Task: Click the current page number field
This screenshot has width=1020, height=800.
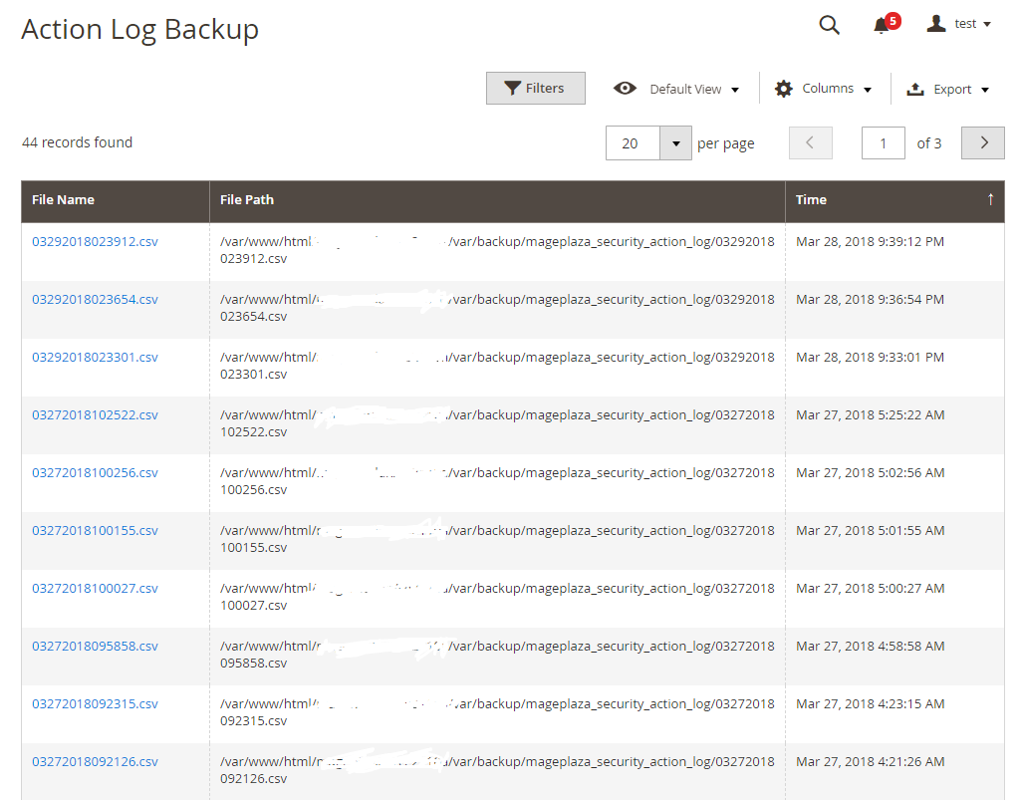Action: 883,143
